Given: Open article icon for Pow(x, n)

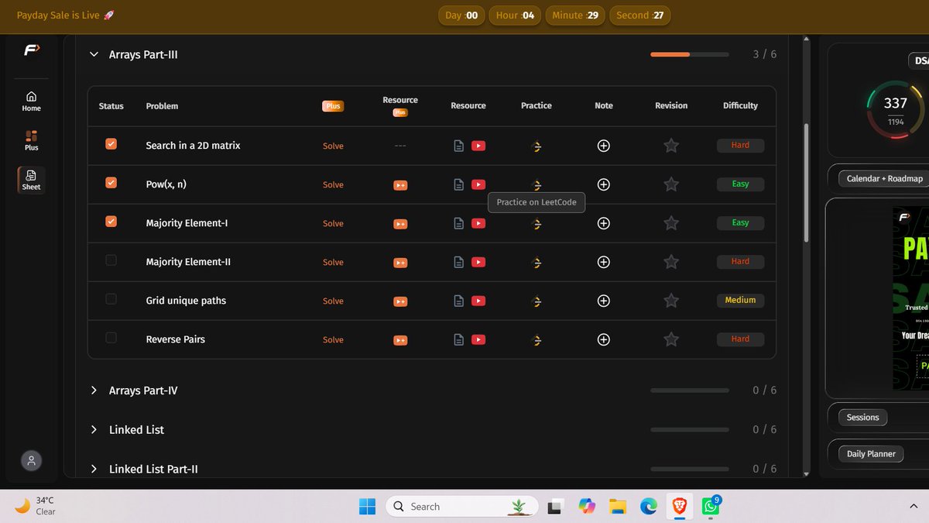Looking at the screenshot, I should click(459, 184).
